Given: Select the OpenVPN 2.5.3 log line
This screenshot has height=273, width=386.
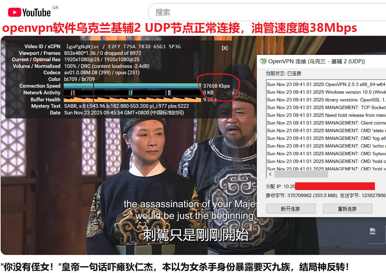Looking at the screenshot, I should 326,84.
